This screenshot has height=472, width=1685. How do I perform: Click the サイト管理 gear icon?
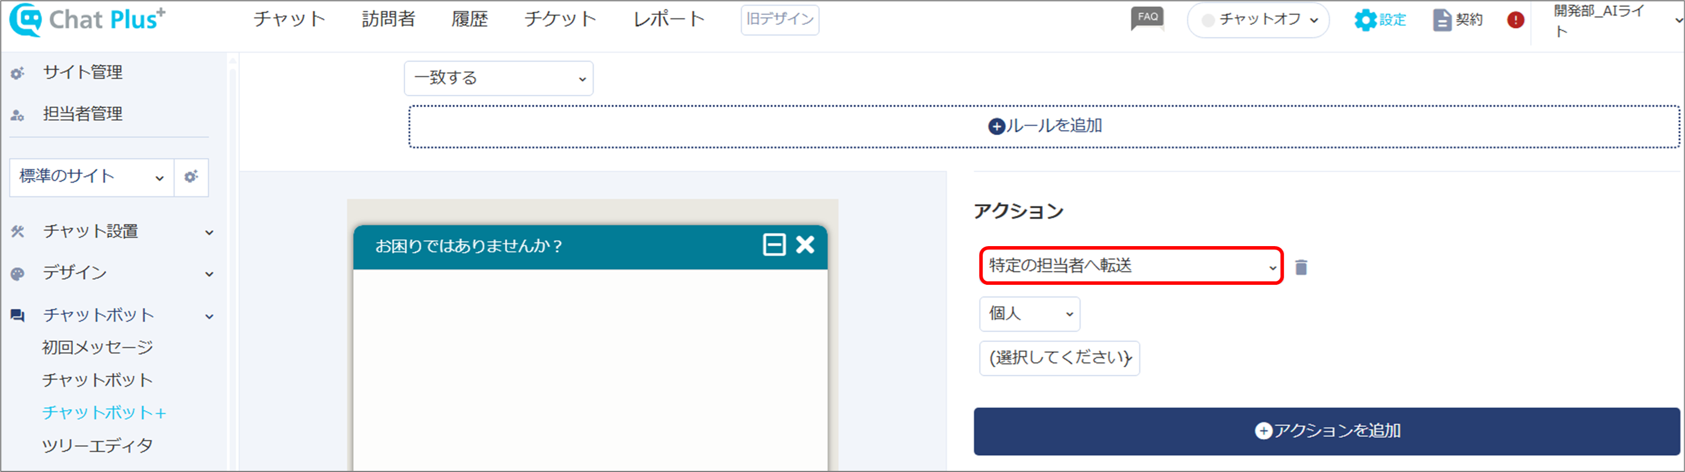click(x=18, y=73)
